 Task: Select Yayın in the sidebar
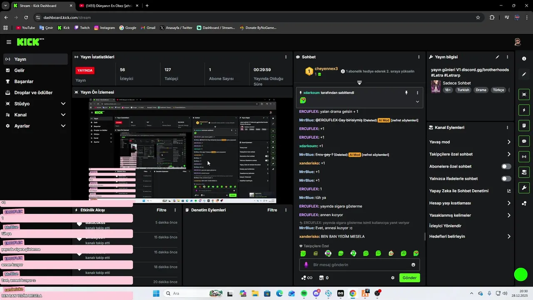(x=35, y=59)
